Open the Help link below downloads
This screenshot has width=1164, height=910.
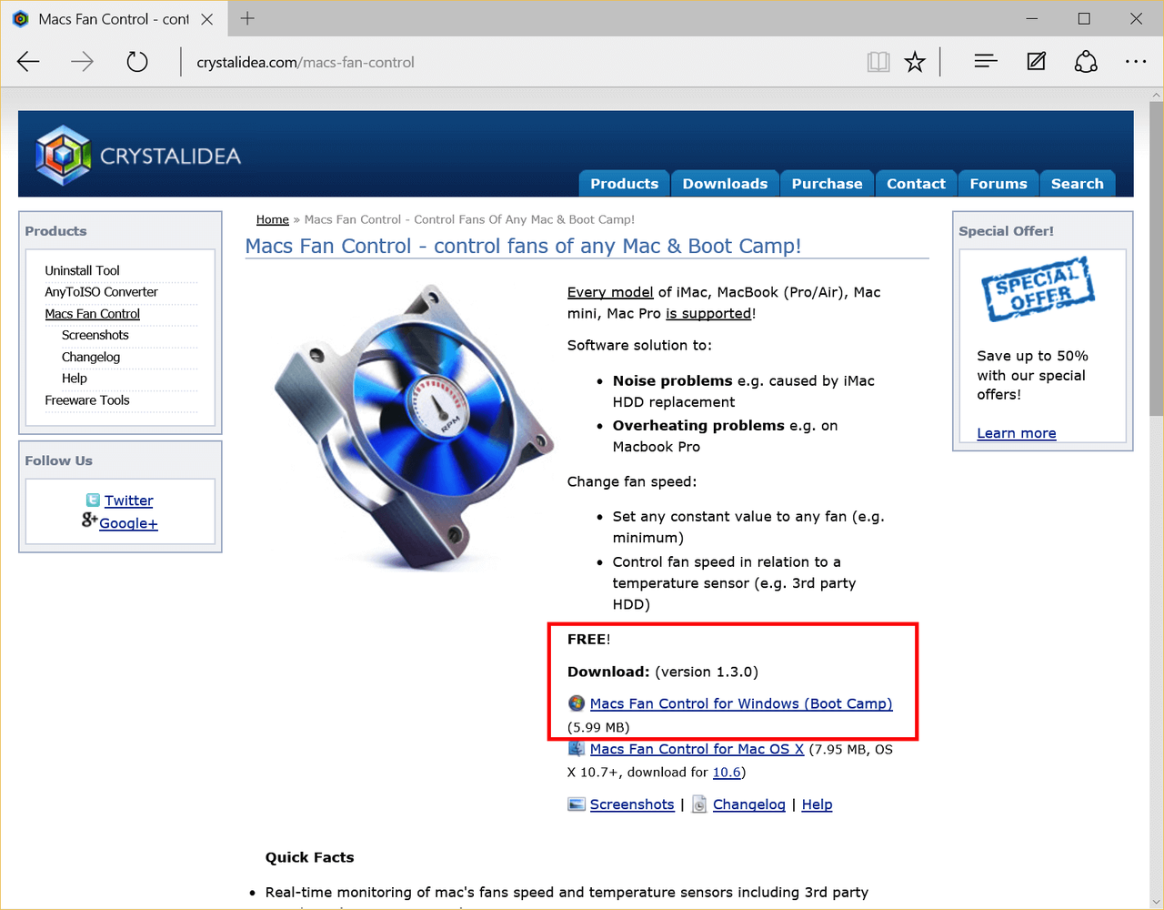(817, 804)
